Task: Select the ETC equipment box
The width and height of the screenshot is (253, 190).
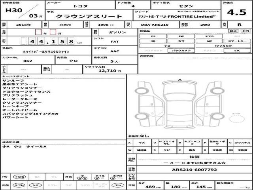Action: pos(237,51)
